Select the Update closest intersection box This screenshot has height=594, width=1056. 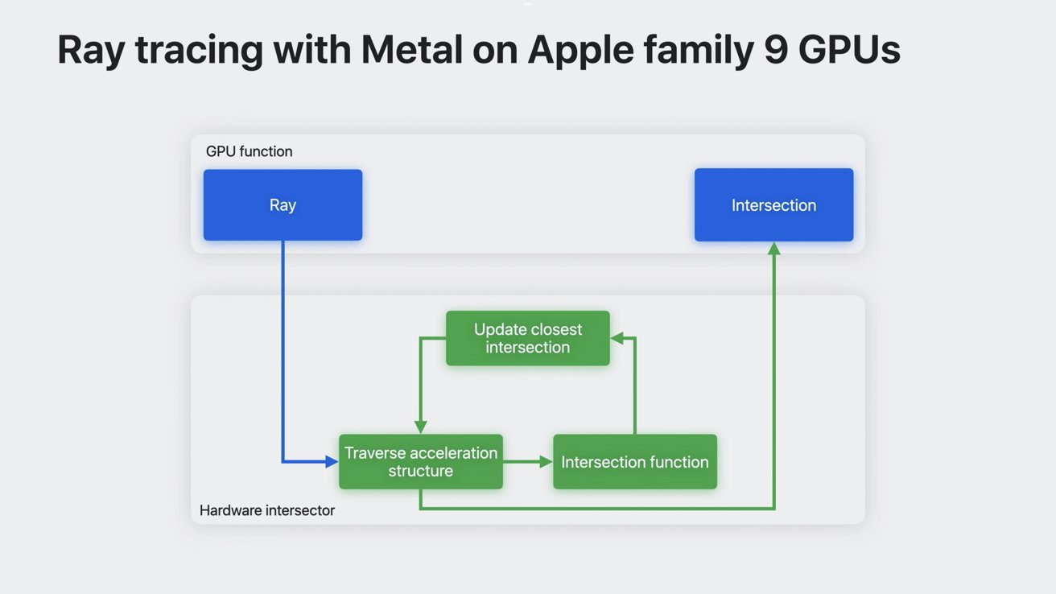[528, 338]
